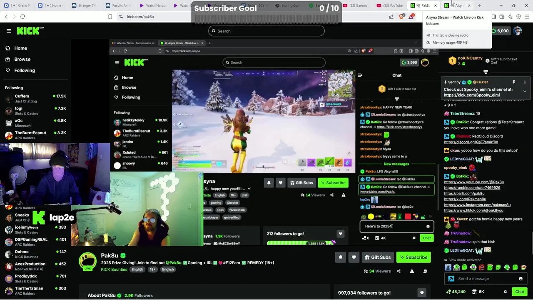
Task: Open Cuffem channel in Following list
Action: pyautogui.click(x=35, y=98)
